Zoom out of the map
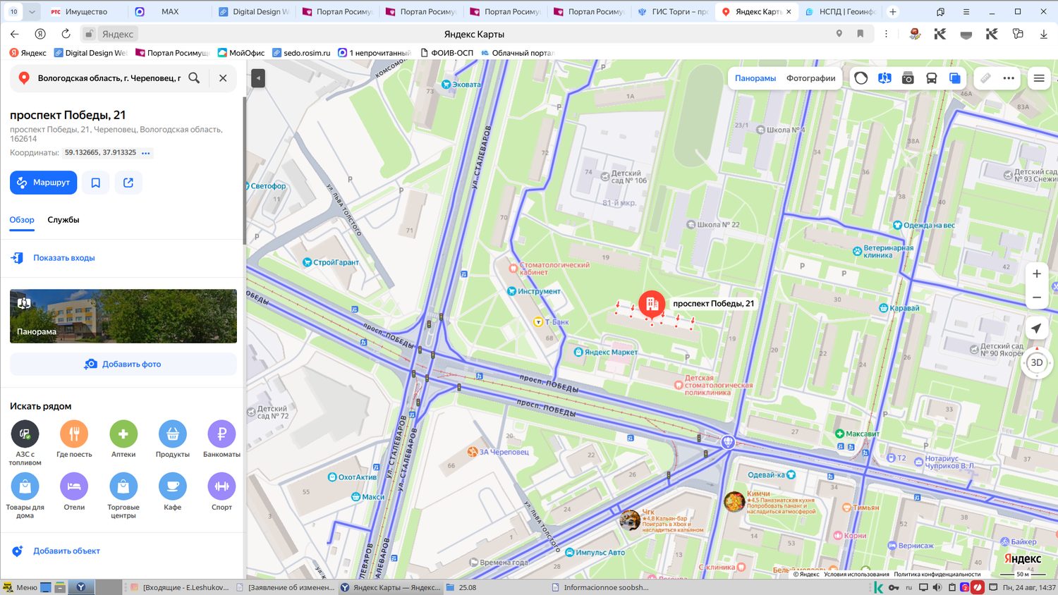The height and width of the screenshot is (595, 1058). click(1037, 297)
